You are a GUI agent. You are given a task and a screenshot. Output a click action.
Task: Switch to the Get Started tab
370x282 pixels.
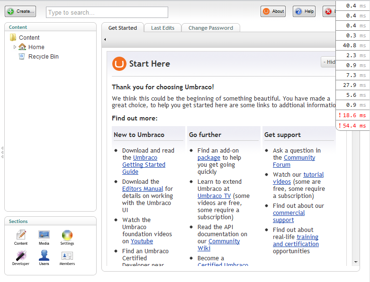point(123,28)
